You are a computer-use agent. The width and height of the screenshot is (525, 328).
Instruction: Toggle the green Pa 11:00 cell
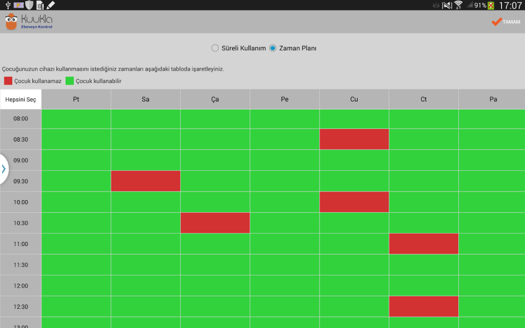click(492, 244)
